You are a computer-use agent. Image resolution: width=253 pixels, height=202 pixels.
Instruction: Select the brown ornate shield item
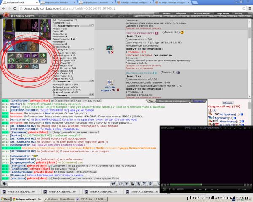click(x=33, y=46)
